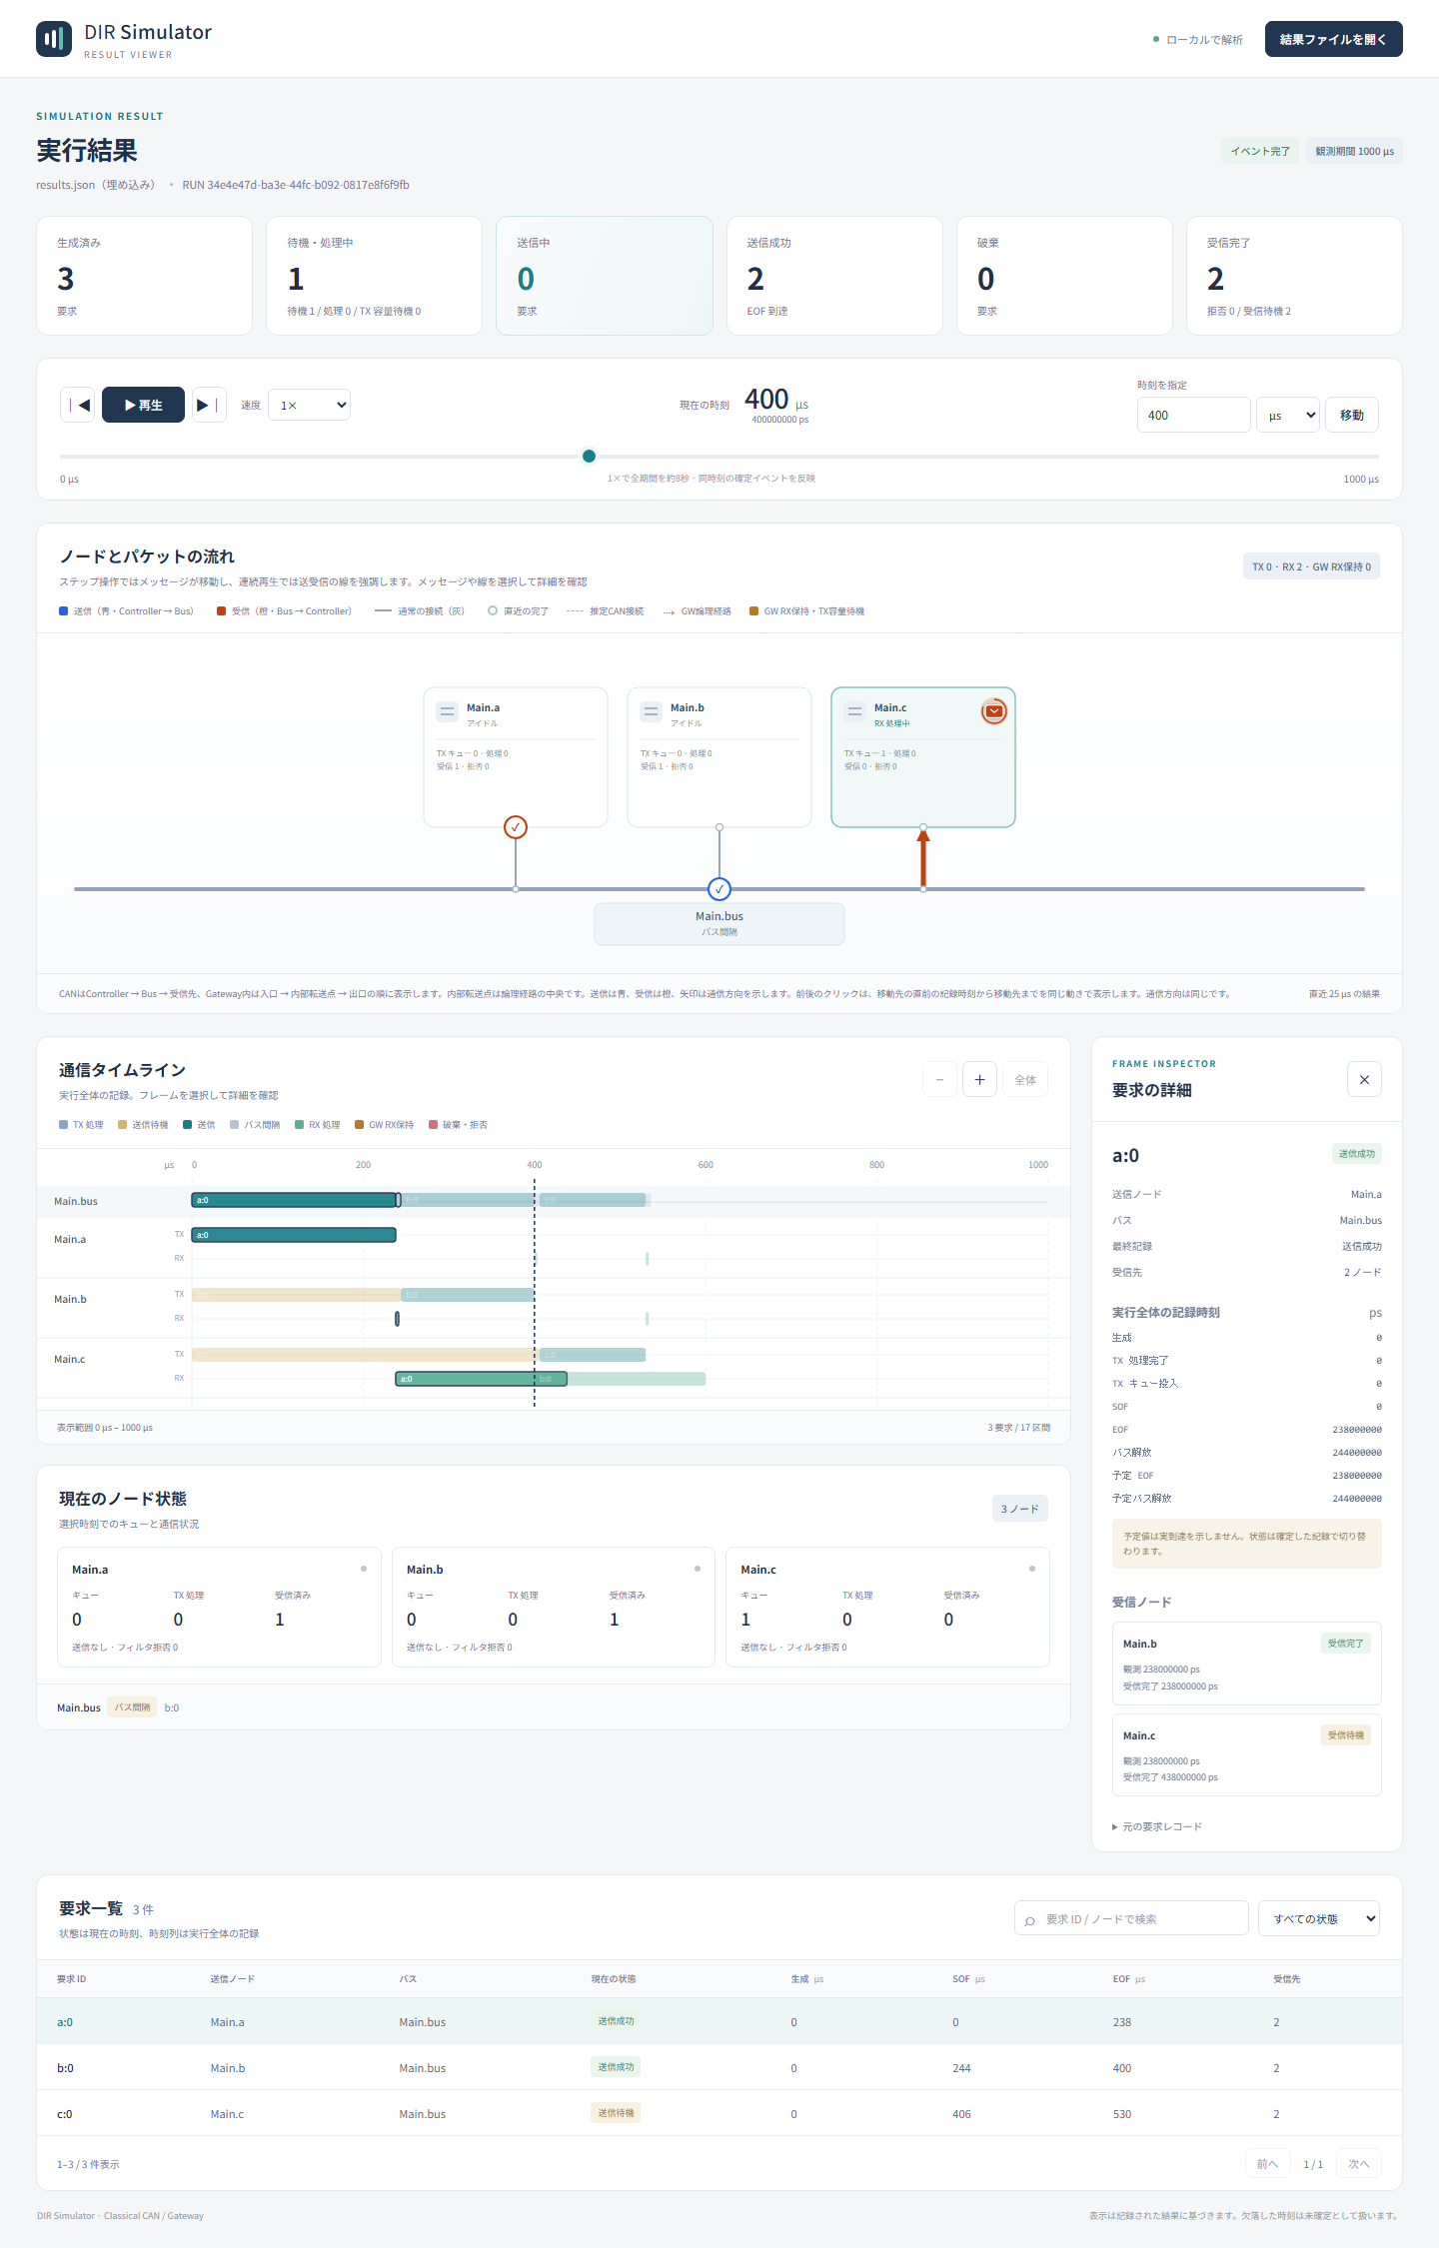Click the 時刻を指定 time input field
The image size is (1439, 2248).
tap(1193, 415)
